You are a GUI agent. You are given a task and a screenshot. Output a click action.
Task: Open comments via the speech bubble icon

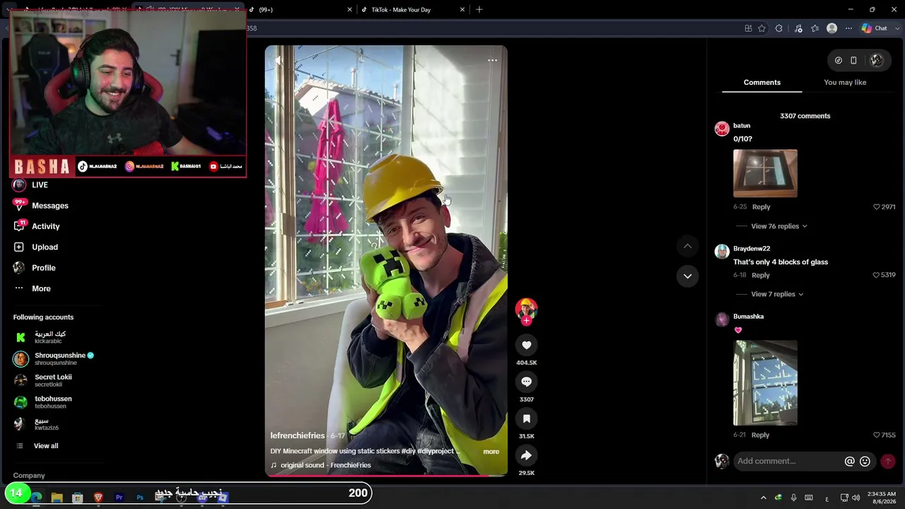point(526,382)
